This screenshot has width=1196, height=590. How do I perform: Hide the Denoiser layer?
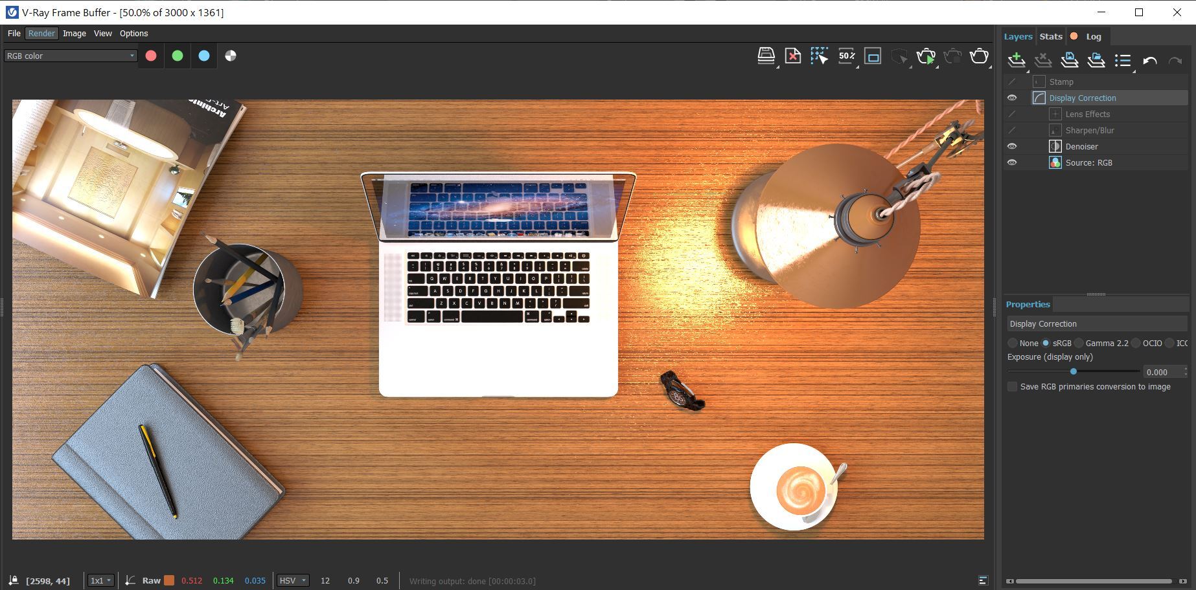(1012, 146)
